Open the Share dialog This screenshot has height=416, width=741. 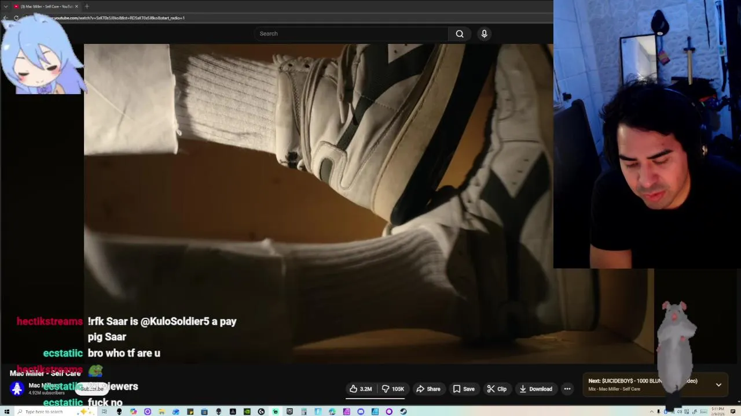point(428,389)
